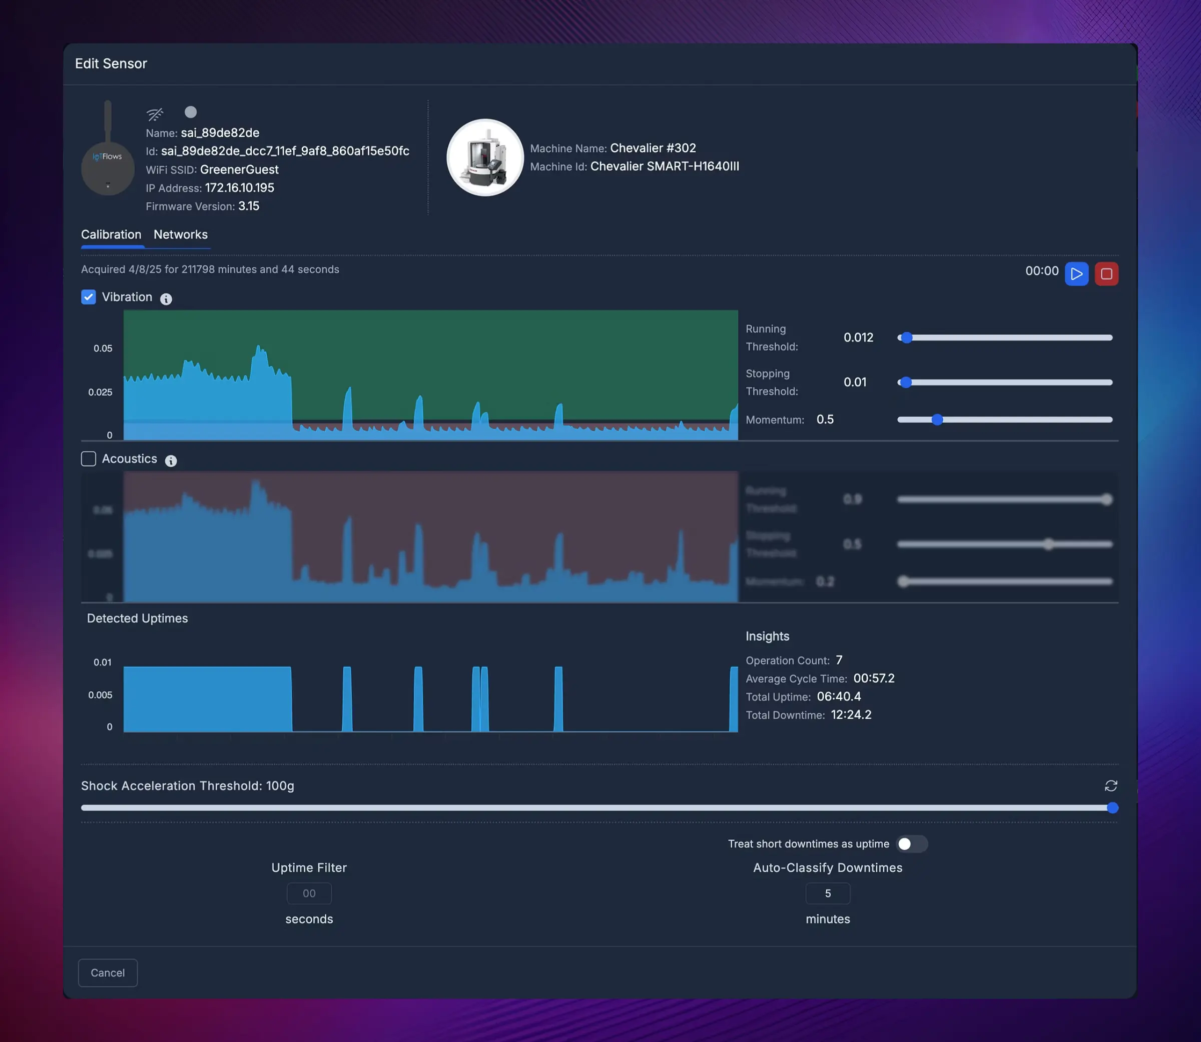
Task: Move the Stopping Threshold slider handle
Action: tap(906, 382)
